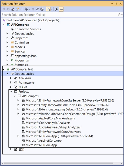Screen dimensions: 124x166
Task: Open Window Position dropdown in title bar
Action: click(112, 4)
